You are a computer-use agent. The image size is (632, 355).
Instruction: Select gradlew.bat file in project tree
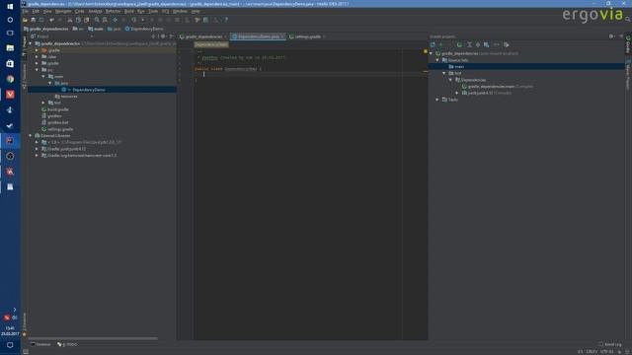click(x=57, y=122)
